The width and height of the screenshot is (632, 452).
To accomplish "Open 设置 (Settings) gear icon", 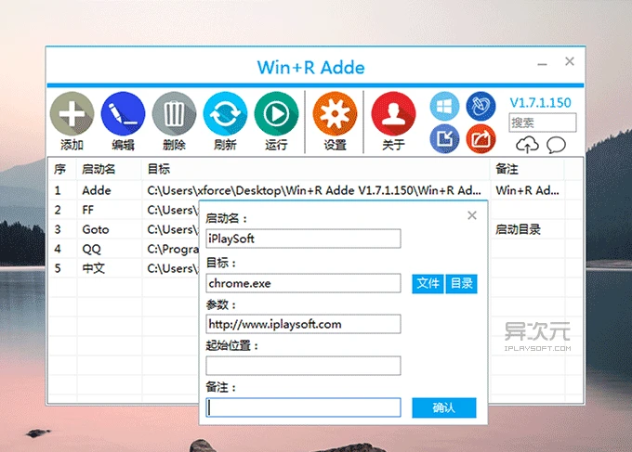I will click(x=335, y=114).
